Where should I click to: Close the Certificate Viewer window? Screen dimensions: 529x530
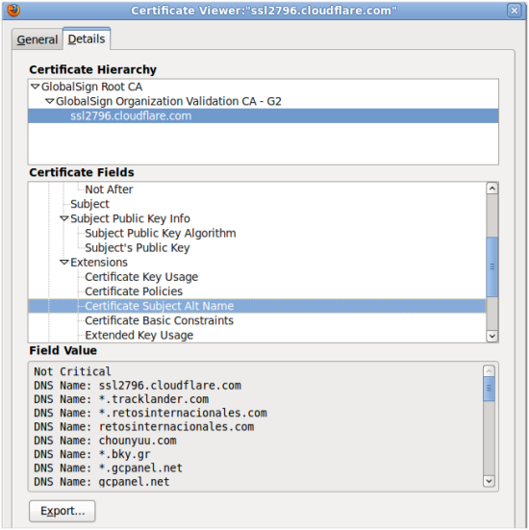coord(515,11)
